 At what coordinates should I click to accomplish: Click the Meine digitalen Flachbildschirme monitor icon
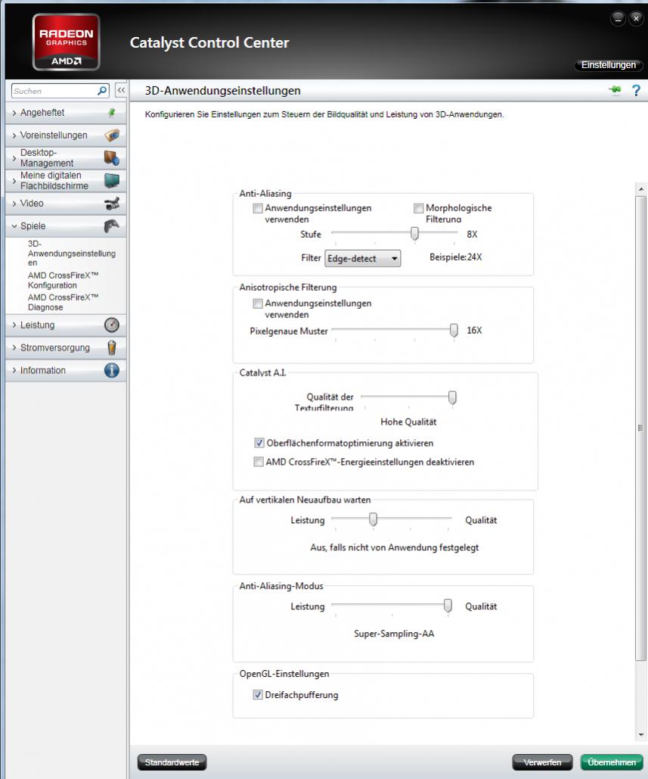pyautogui.click(x=112, y=180)
